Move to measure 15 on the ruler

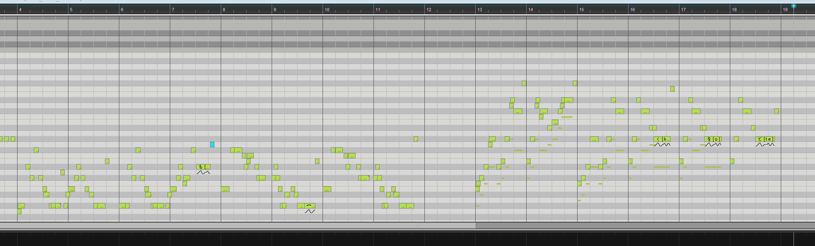tap(582, 10)
